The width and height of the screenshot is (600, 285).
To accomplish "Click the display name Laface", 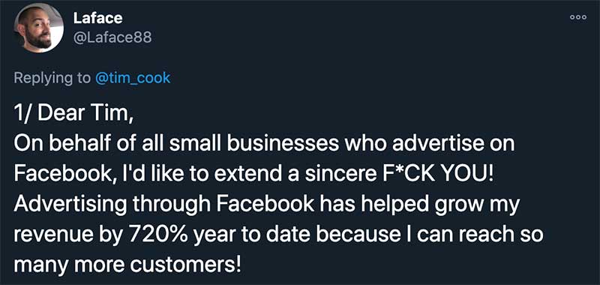I will 100,17.
